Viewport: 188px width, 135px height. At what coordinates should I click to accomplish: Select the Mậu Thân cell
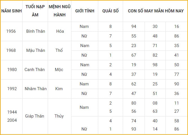click(x=36, y=50)
